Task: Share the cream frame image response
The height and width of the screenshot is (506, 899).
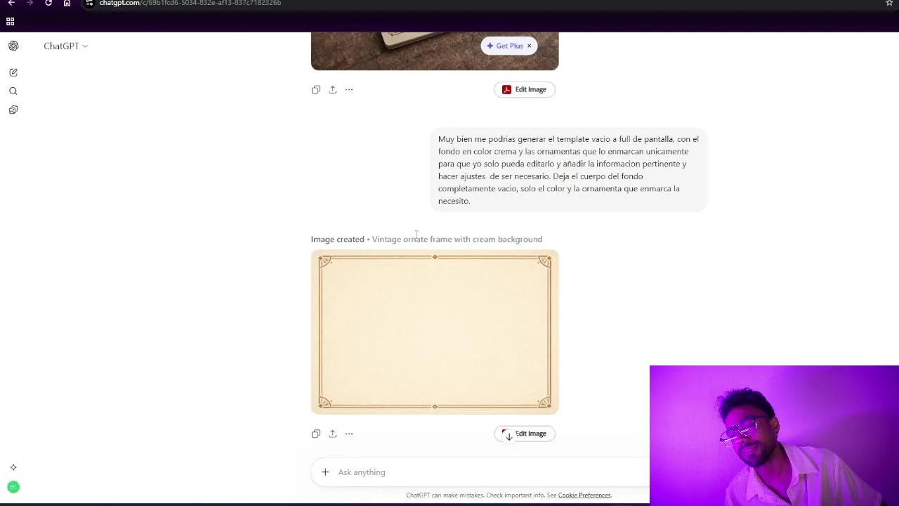Action: pos(333,434)
